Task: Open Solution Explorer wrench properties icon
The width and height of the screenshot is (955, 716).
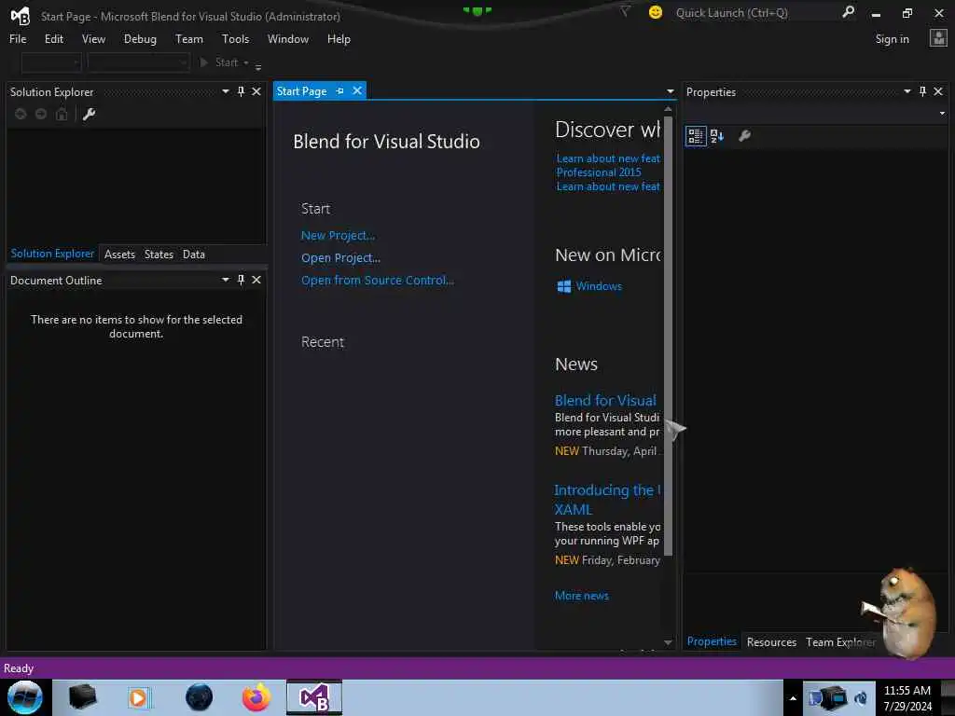Action: coord(89,114)
